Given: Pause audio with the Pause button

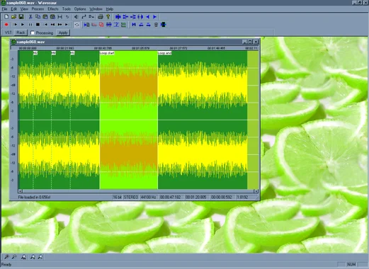Looking at the screenshot, I should click(30, 25).
